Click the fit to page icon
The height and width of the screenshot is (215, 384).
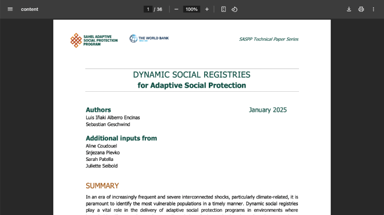point(223,9)
